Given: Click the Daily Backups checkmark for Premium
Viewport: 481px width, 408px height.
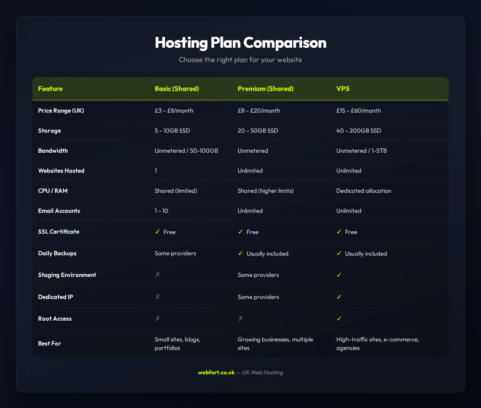Looking at the screenshot, I should tap(240, 253).
